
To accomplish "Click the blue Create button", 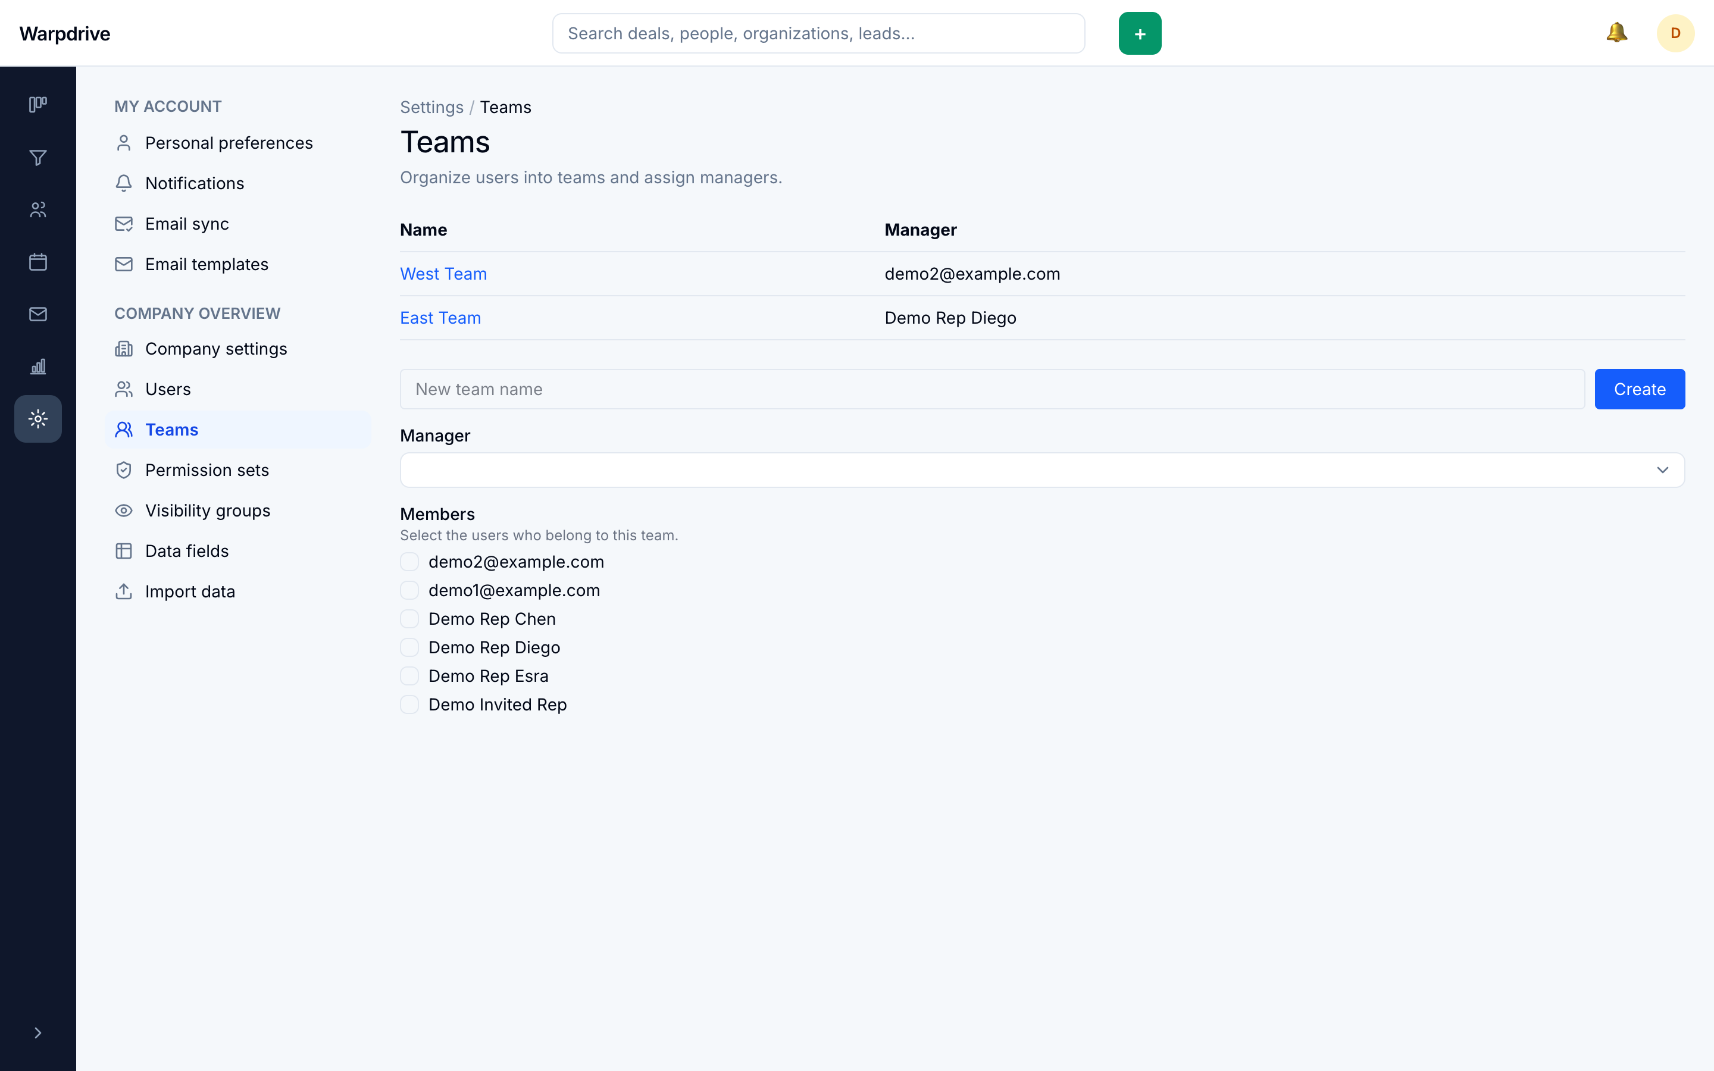I will (x=1640, y=389).
